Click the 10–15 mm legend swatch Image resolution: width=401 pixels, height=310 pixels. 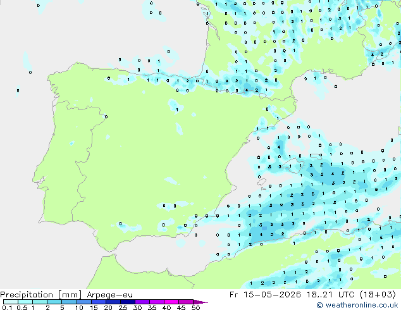click(x=84, y=302)
